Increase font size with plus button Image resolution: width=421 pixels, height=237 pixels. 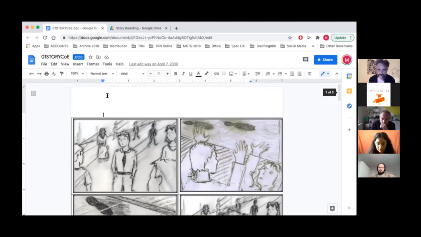click(x=168, y=74)
